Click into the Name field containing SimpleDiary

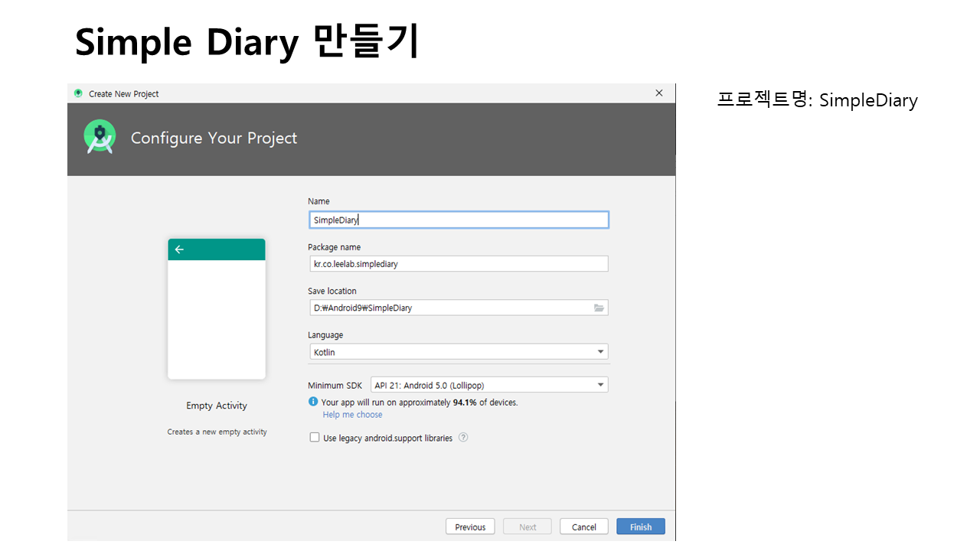[457, 220]
